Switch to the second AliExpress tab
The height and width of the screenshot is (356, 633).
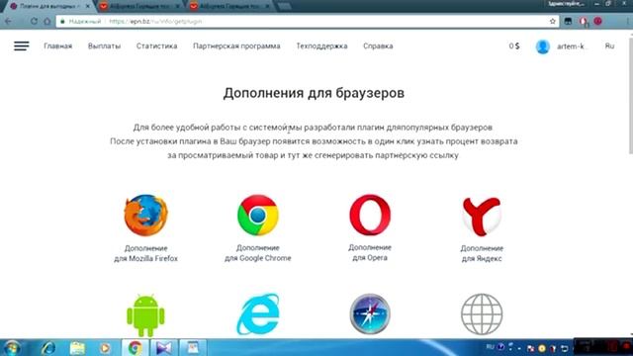(x=138, y=7)
